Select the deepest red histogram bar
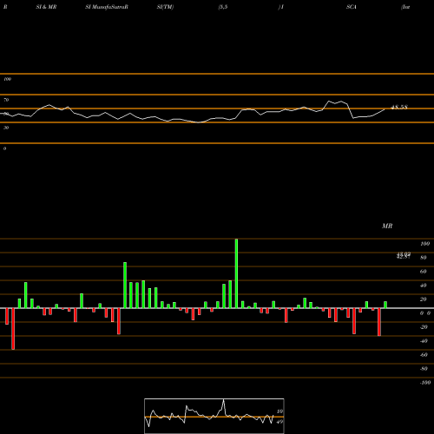Viewport: 434px width, 434px height. click(13, 329)
